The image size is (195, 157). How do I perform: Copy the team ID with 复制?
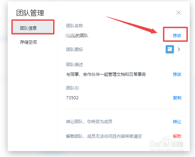177,98
